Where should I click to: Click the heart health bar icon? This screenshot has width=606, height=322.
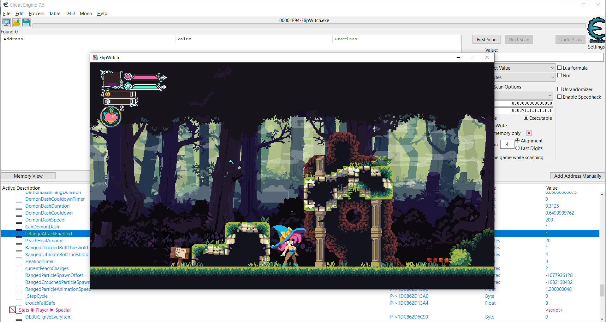point(128,77)
